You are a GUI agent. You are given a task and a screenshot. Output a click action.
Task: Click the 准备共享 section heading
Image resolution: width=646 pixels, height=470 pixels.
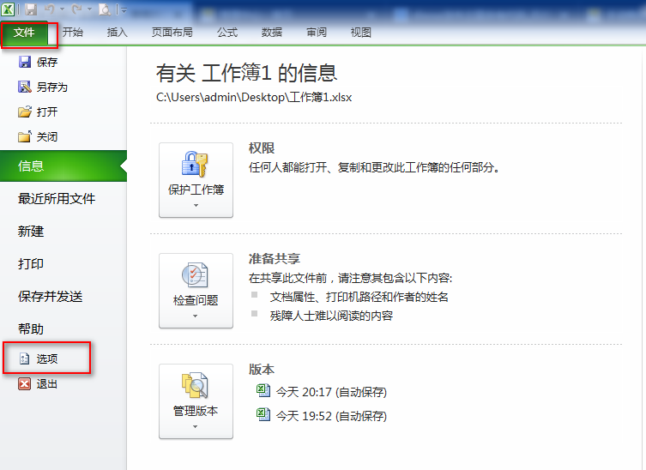pos(275,259)
